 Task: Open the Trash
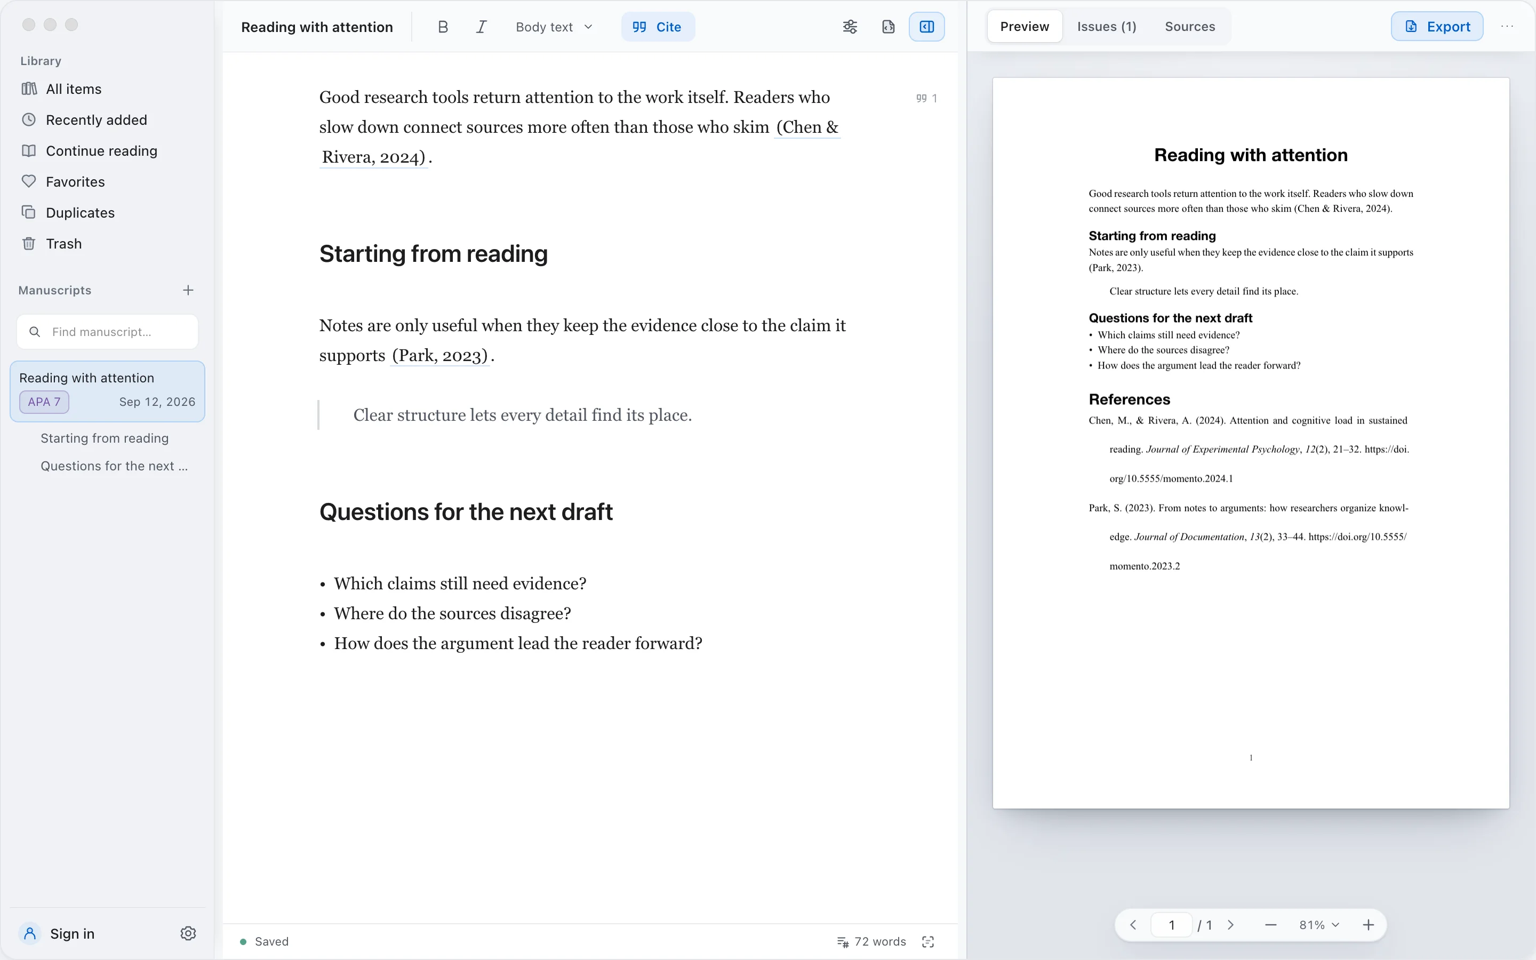pyautogui.click(x=107, y=244)
